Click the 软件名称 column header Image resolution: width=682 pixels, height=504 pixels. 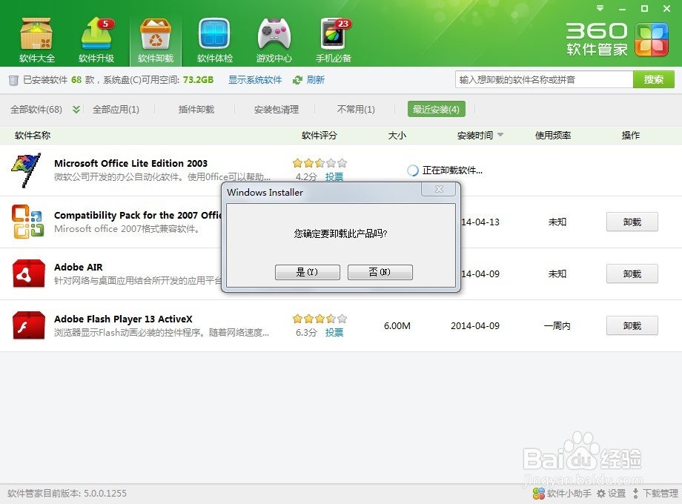click(33, 135)
